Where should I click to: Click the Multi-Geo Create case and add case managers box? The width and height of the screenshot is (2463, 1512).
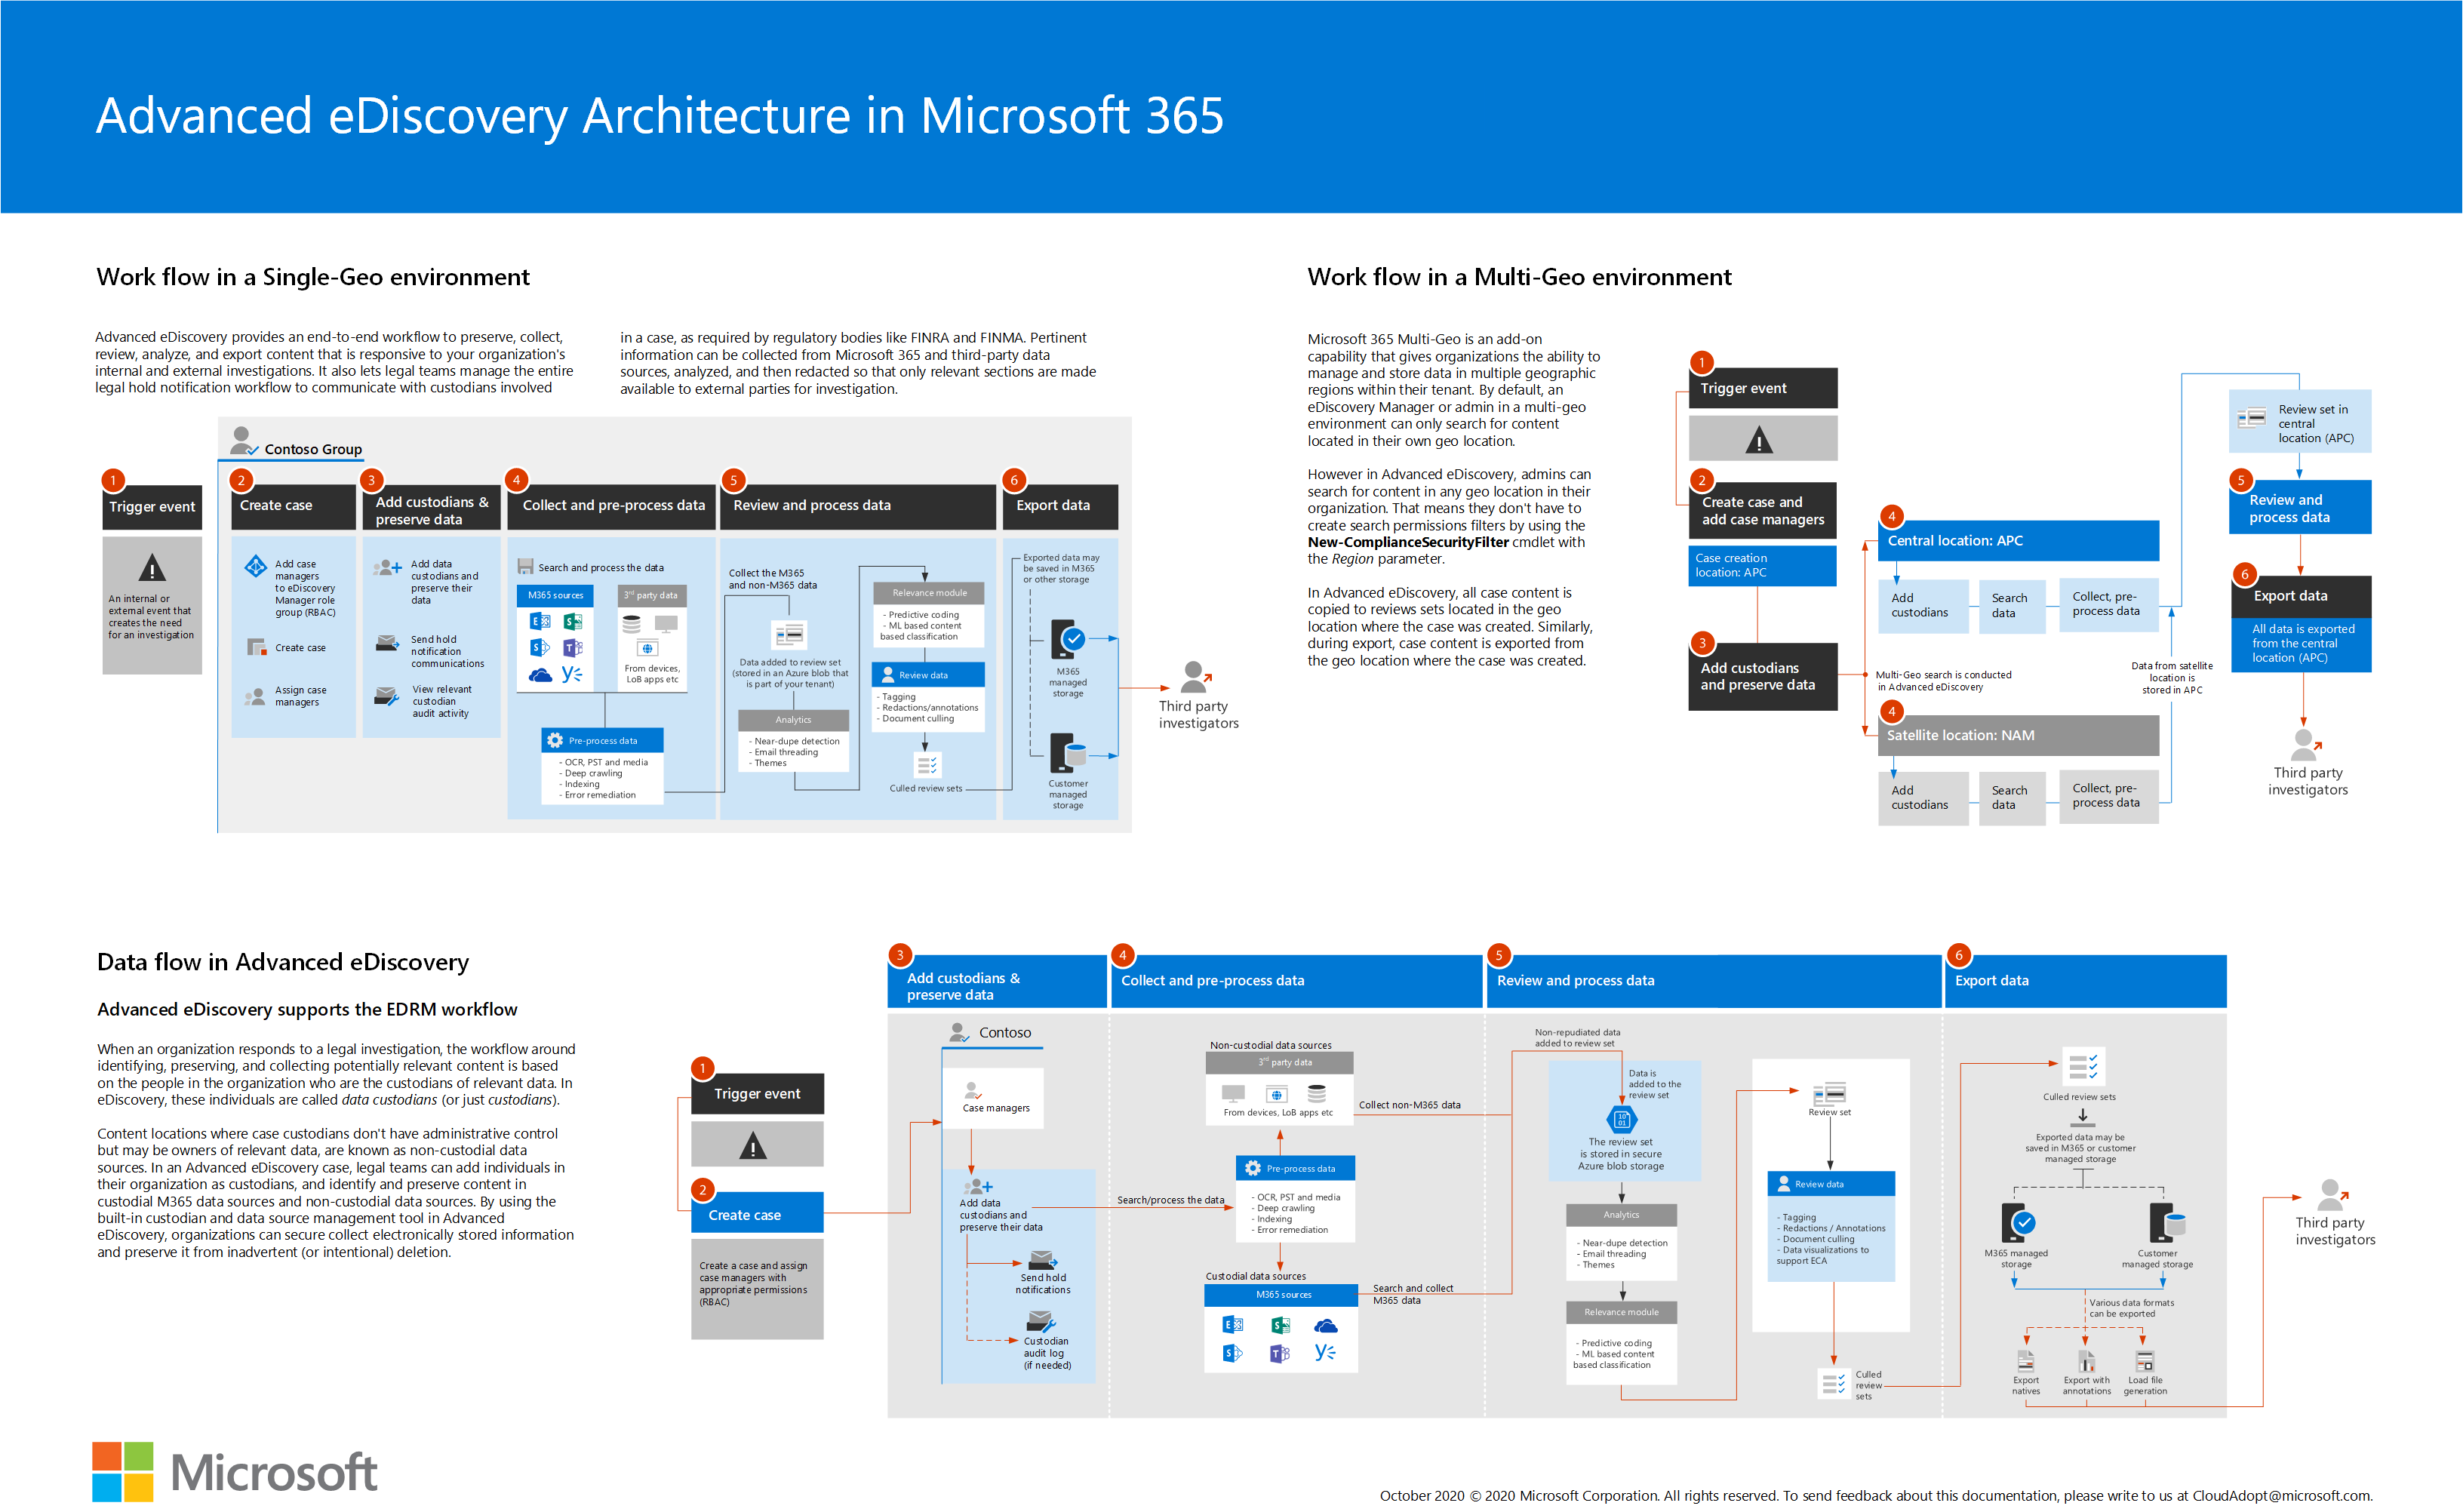[x=1762, y=510]
